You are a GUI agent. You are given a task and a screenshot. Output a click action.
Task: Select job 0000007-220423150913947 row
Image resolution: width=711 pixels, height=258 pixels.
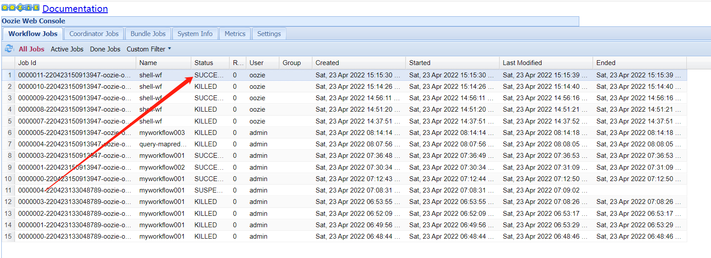pos(344,121)
